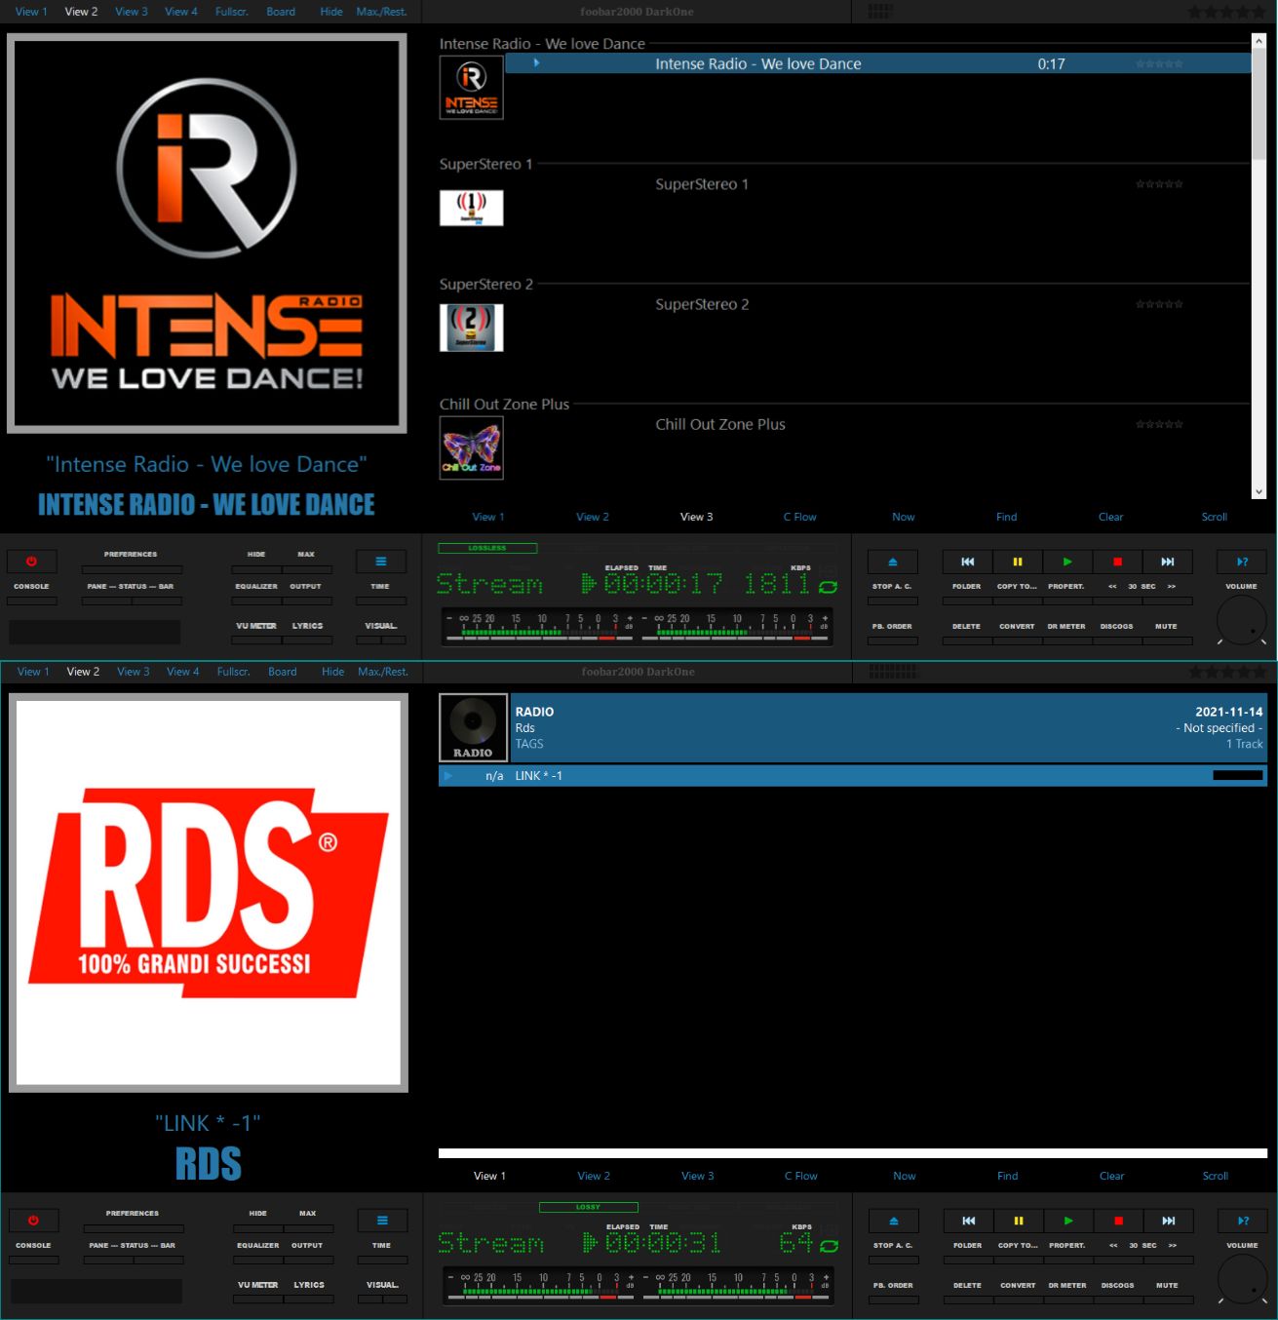Screen dimensions: 1278x1320
Task: Select Fullscr. in upper top menu
Action: (232, 12)
